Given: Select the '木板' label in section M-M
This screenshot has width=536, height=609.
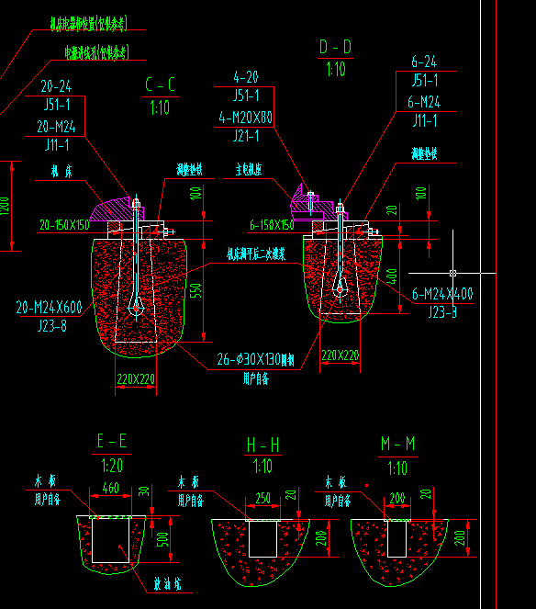Looking at the screenshot, I should [x=335, y=482].
